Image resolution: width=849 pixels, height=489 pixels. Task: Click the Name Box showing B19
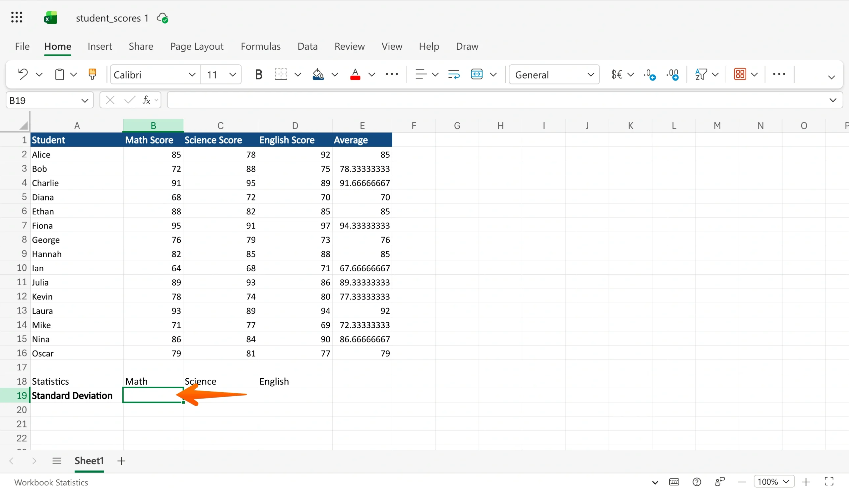[50, 100]
